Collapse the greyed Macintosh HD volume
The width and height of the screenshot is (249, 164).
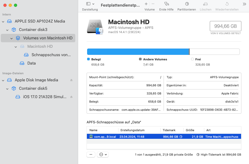(16, 47)
